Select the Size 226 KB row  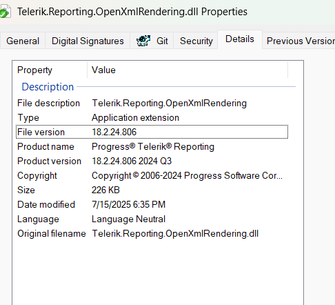(152, 190)
